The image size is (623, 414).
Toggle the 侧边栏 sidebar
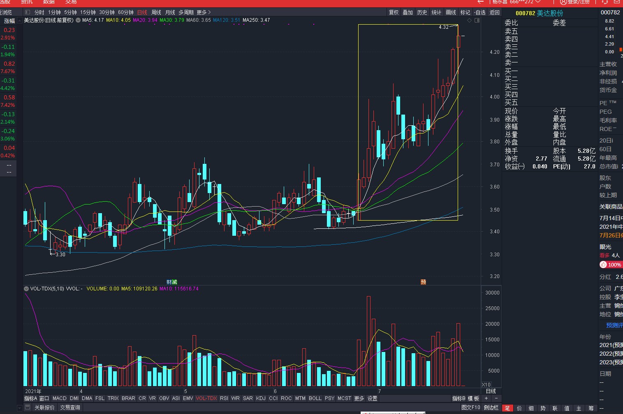[x=491, y=407]
